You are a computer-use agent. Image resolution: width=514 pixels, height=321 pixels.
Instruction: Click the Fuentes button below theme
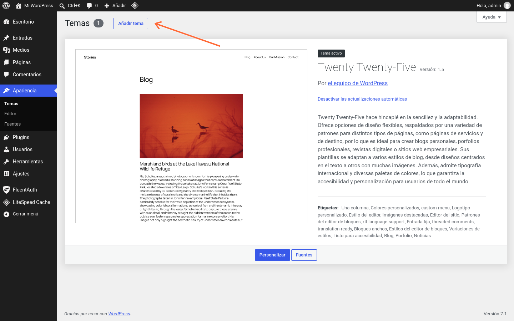click(304, 255)
